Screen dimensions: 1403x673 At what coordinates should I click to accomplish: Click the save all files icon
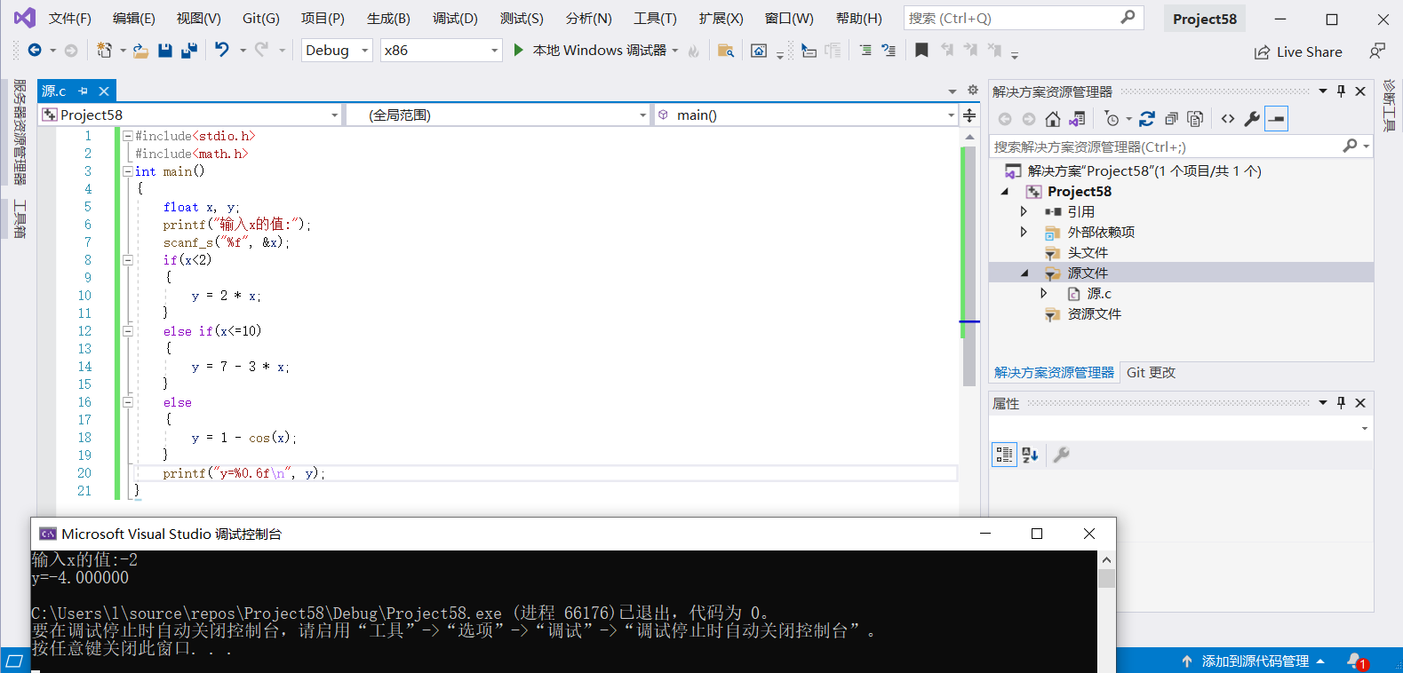[188, 51]
